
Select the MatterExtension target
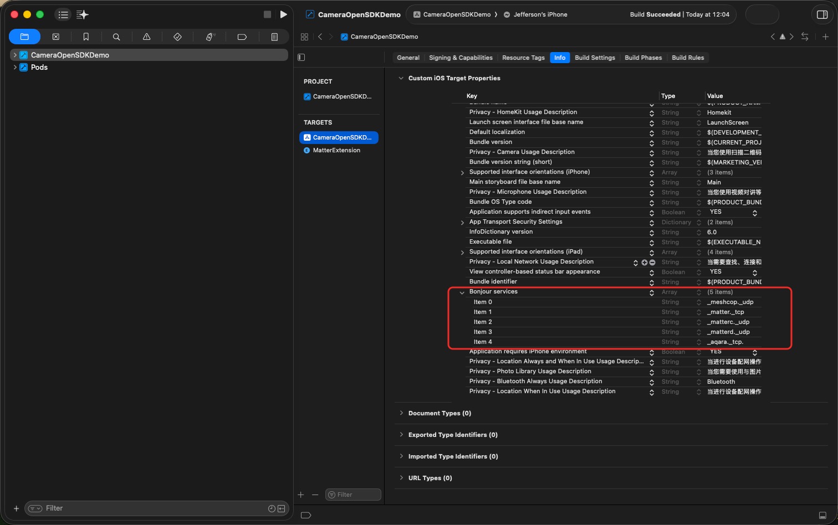[x=336, y=150]
